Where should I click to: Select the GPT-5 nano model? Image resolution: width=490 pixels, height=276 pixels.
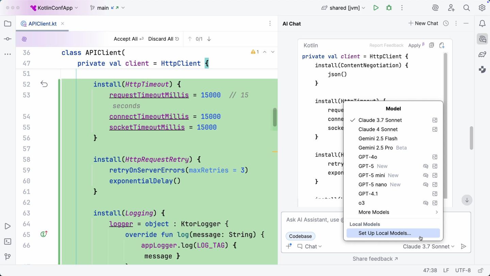pos(393,184)
